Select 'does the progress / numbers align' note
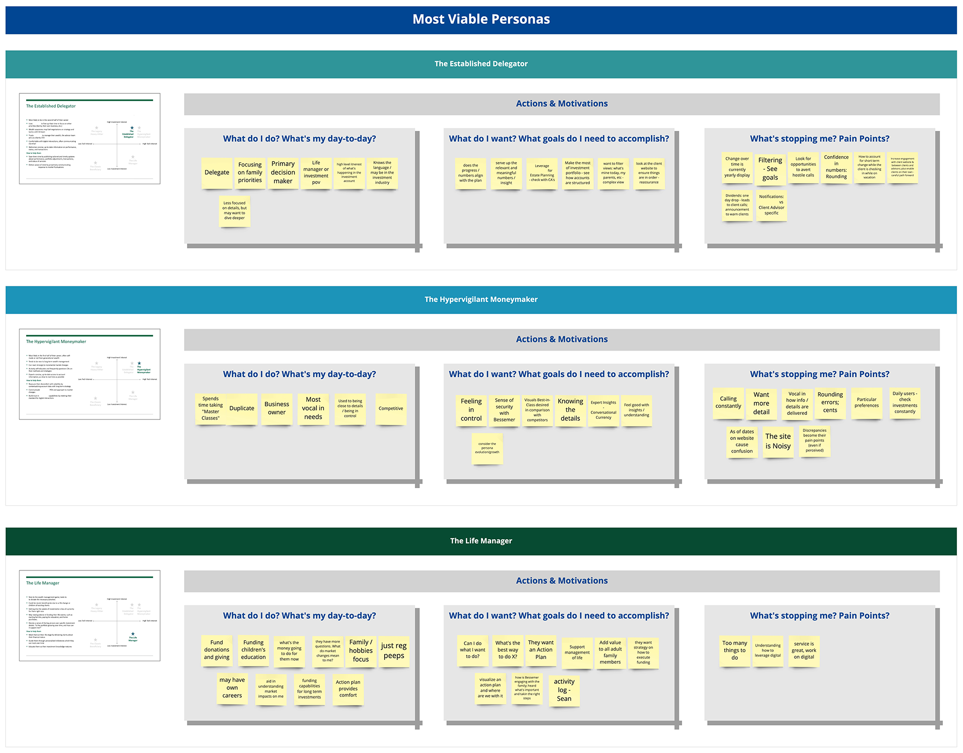This screenshot has width=963, height=753. coord(470,173)
